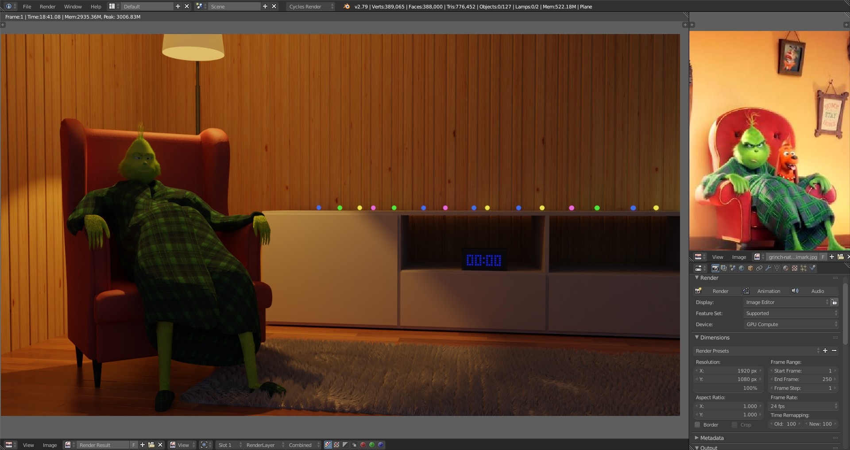Enable the Border render checkbox

698,425
